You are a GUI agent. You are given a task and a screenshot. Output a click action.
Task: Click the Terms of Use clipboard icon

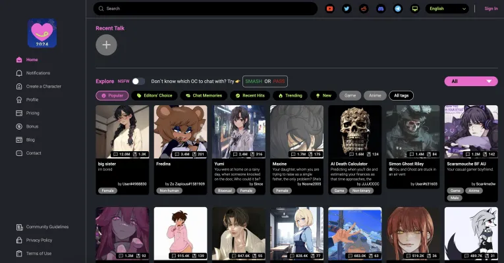tap(19, 254)
